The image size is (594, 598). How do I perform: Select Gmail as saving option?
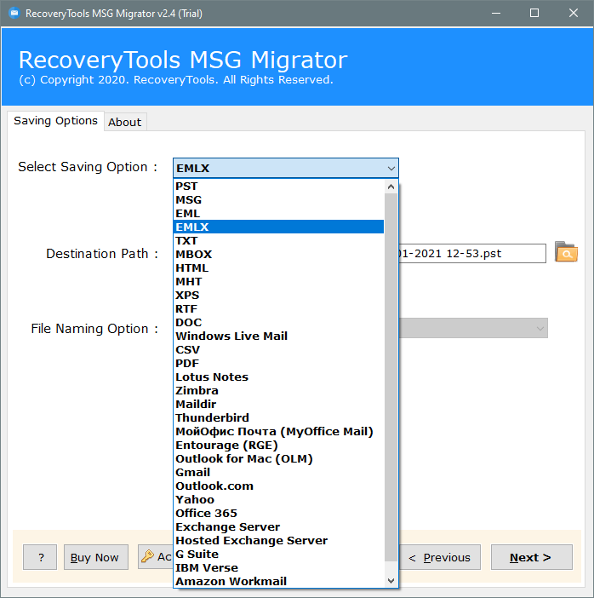(278, 473)
